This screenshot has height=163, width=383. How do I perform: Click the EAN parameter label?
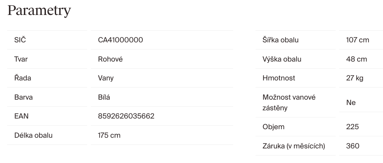(x=21, y=116)
